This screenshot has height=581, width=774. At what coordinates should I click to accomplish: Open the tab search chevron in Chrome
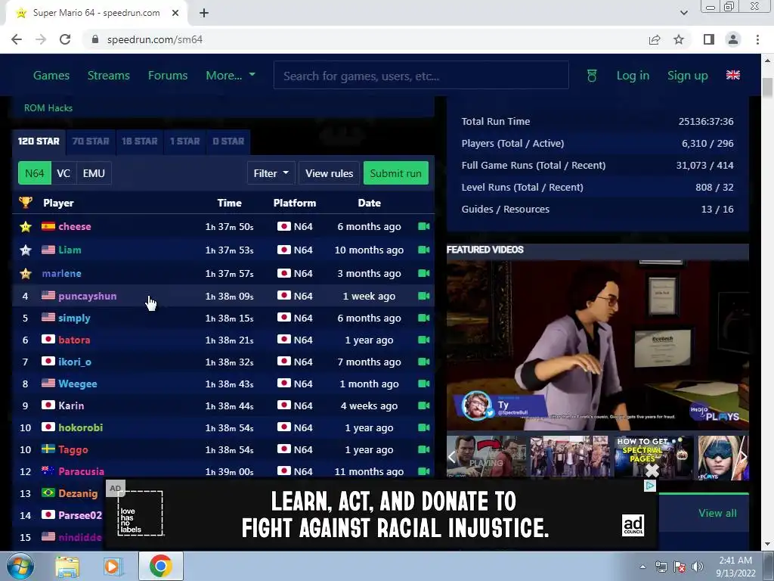click(683, 13)
